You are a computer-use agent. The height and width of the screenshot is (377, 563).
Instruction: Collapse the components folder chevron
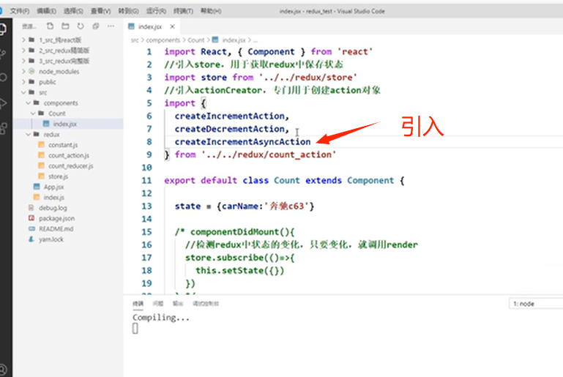click(x=29, y=102)
